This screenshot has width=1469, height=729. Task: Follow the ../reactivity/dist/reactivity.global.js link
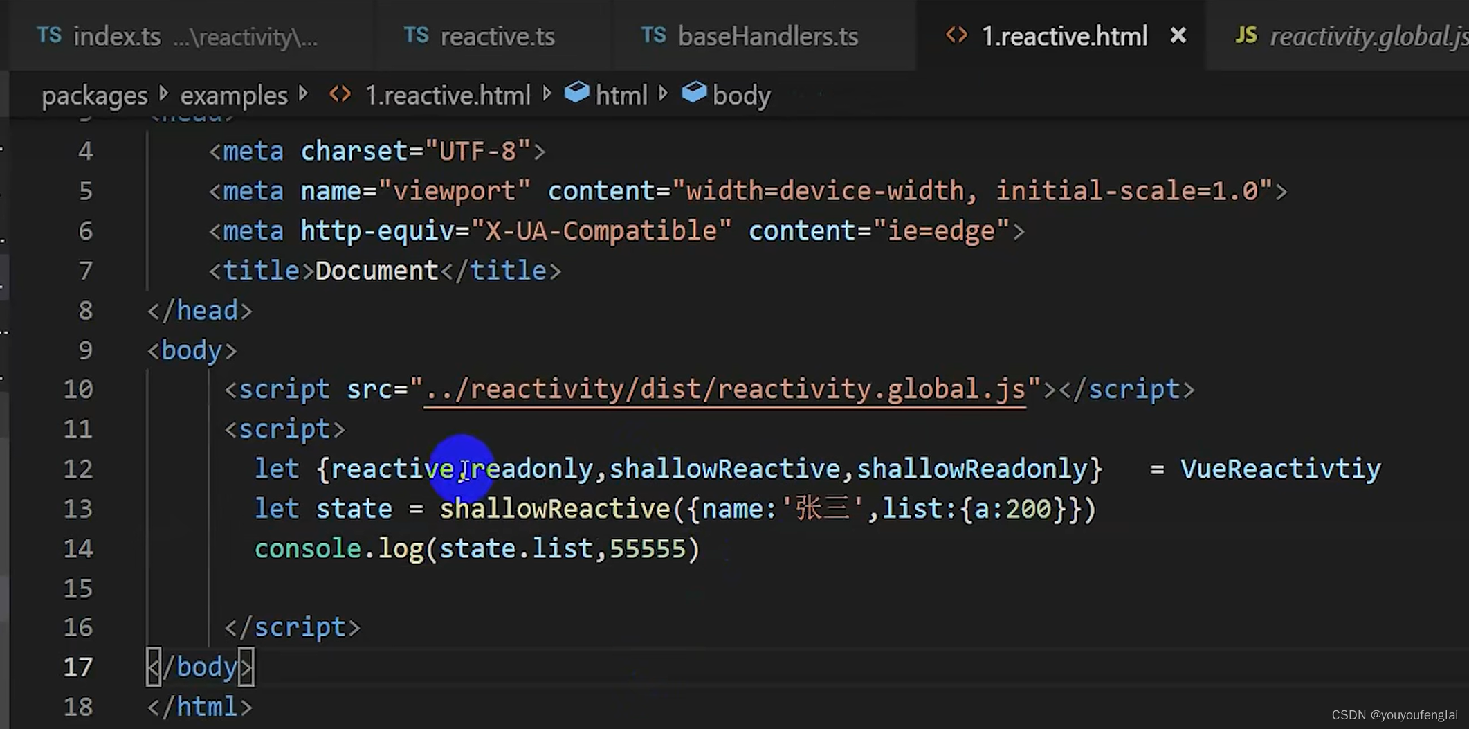tap(724, 390)
